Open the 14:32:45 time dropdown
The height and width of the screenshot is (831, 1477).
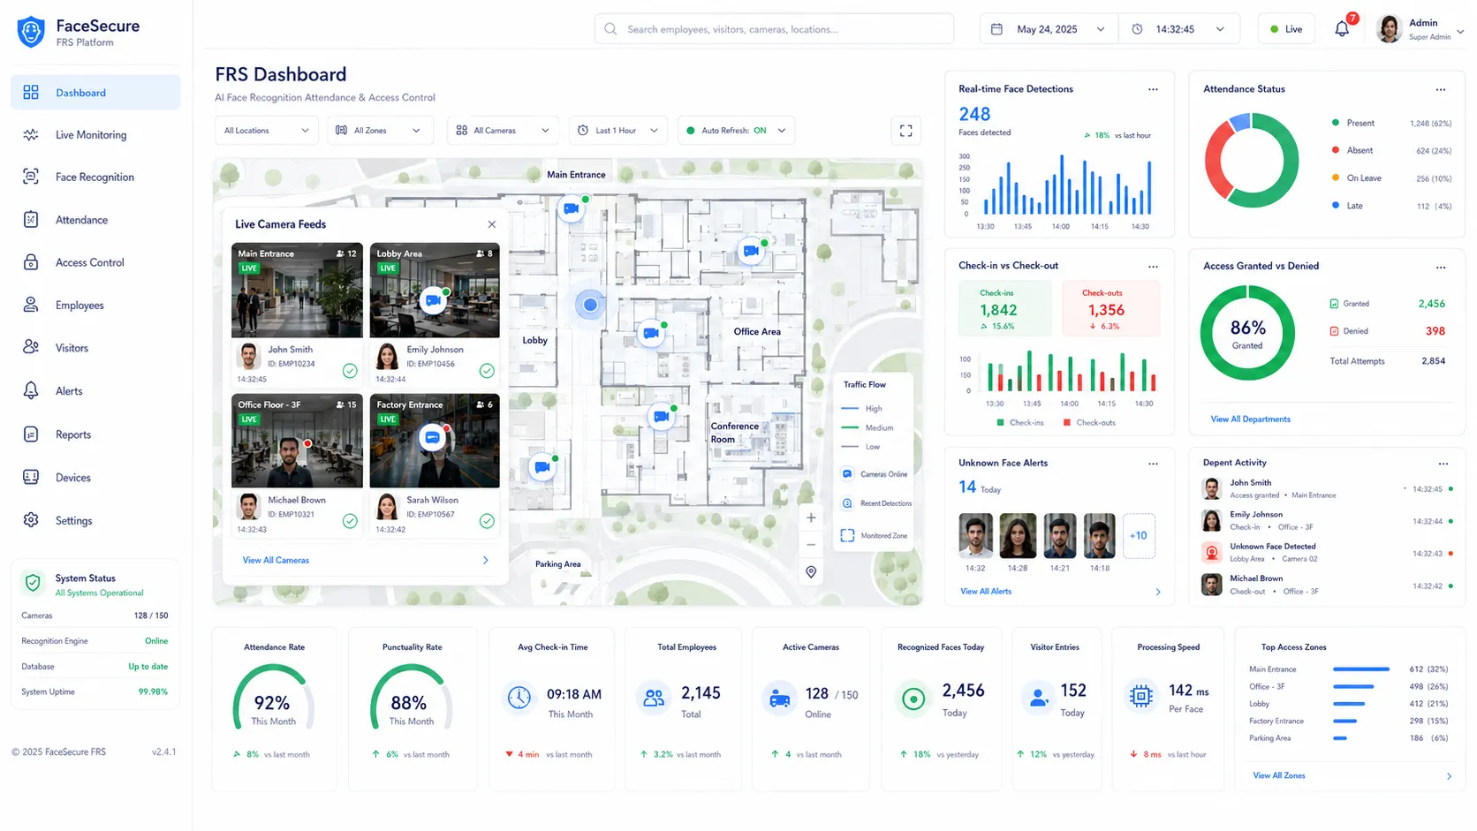tap(1179, 29)
